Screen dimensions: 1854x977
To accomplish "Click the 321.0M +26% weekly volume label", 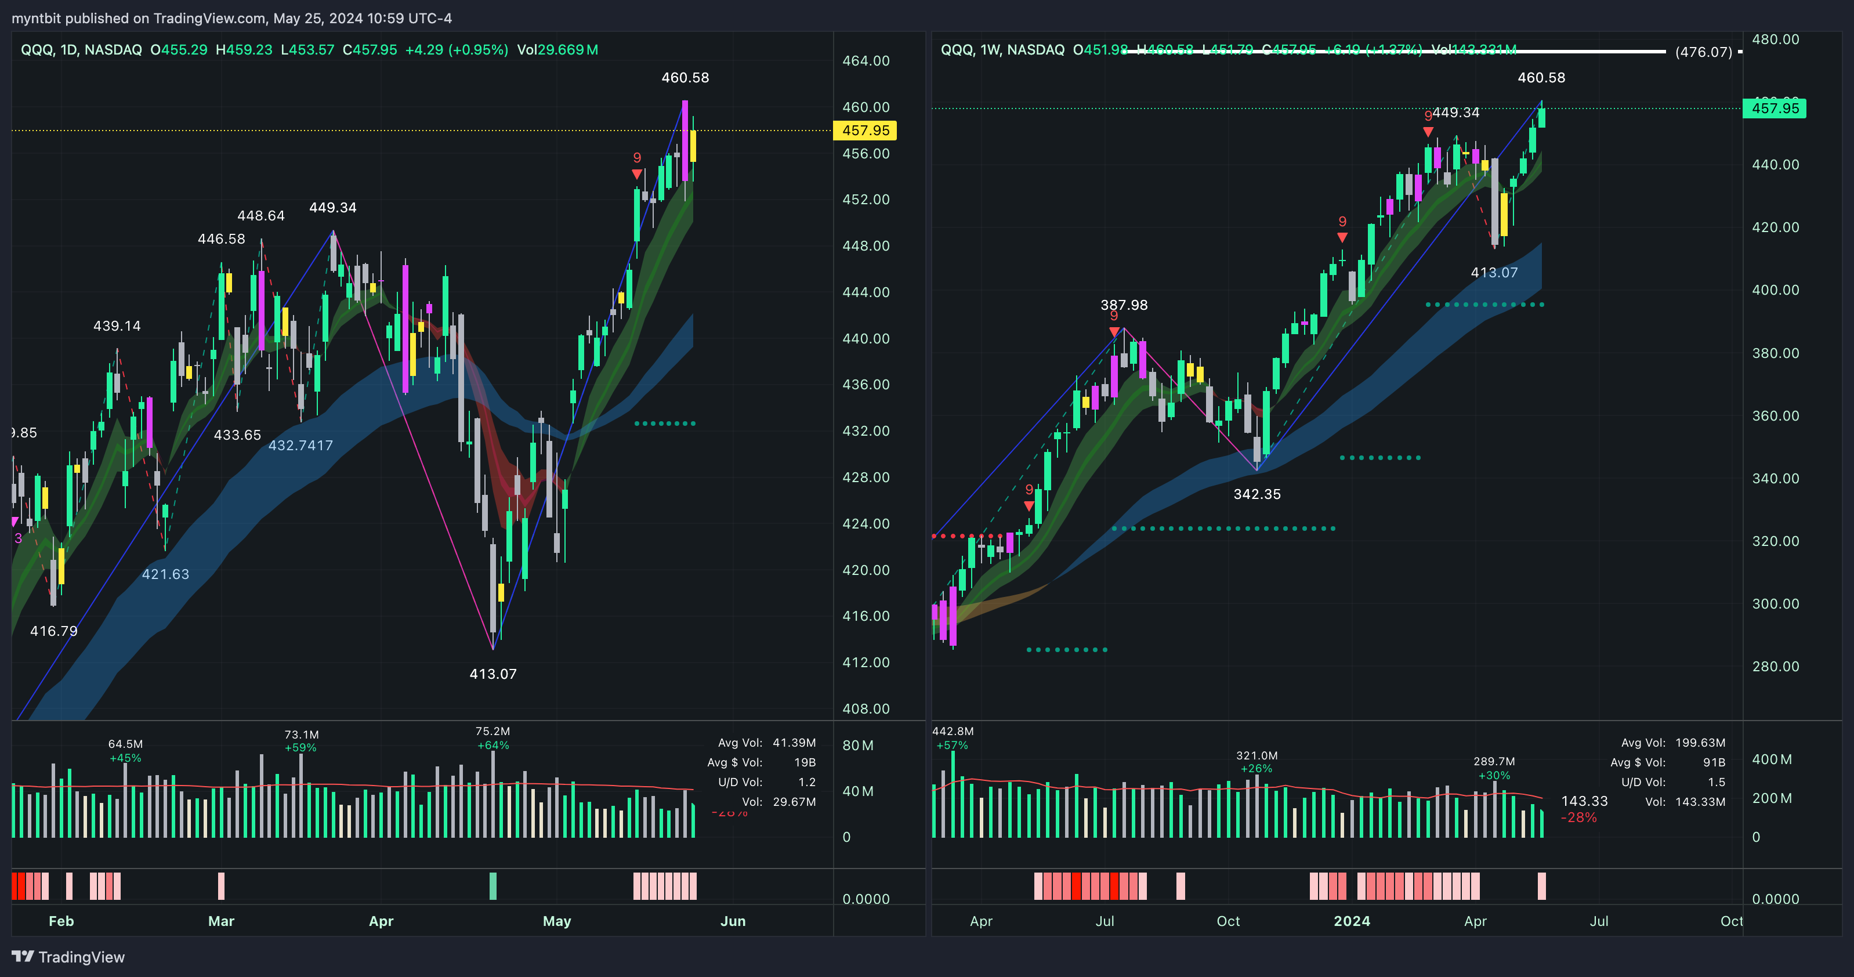I will 1256,762.
